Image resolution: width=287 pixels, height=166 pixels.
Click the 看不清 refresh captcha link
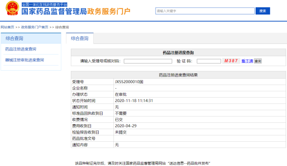click(247, 61)
